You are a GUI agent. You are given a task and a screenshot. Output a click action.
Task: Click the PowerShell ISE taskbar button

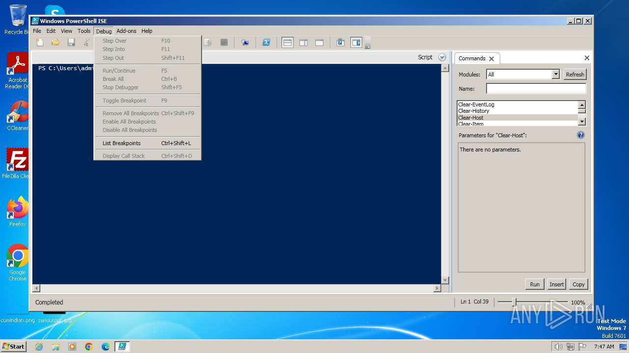[x=122, y=347]
